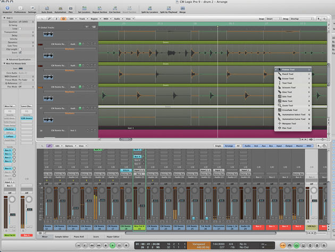
Task: Toggle the Loop checkbox in Inspector
Action: (x=20, y=28)
